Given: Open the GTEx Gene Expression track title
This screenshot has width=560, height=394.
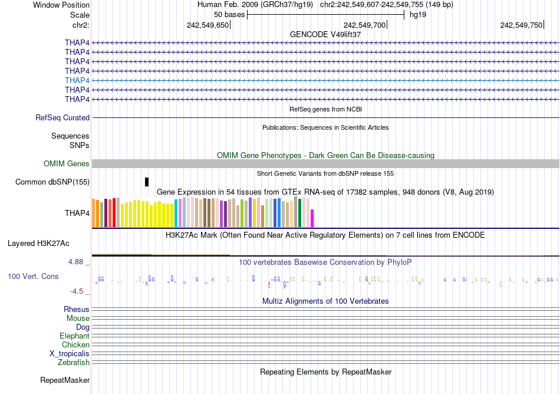Looking at the screenshot, I should (325, 192).
